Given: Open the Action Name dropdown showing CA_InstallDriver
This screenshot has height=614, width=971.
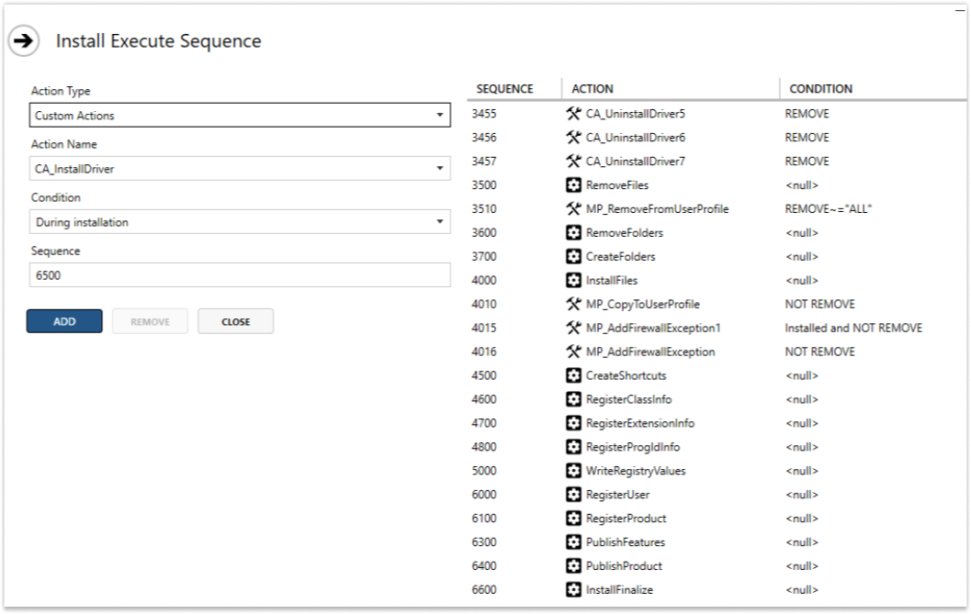Looking at the screenshot, I should [x=240, y=168].
